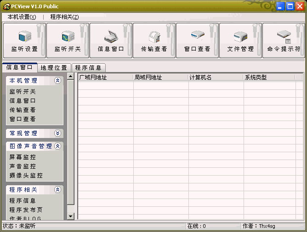Click sidebar scrollbar down arrow

pos(71,216)
